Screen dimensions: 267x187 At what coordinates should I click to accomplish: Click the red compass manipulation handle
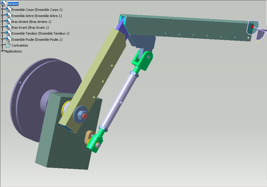[x=252, y=26]
